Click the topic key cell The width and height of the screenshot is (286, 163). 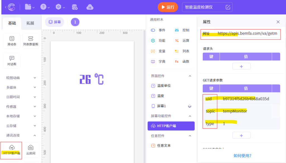click(x=211, y=111)
